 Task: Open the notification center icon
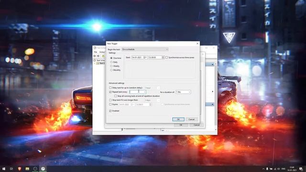301,169
